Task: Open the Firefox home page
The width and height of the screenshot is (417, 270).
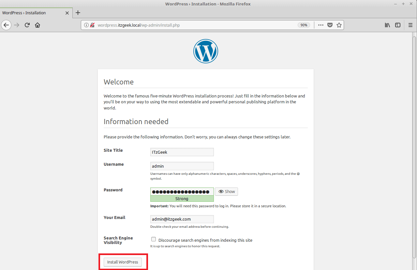Action: [37, 25]
